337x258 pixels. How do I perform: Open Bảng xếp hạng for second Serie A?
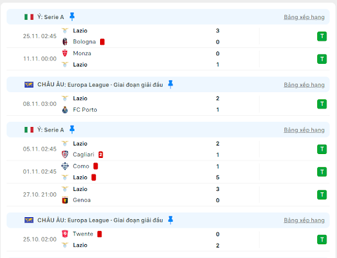point(304,130)
